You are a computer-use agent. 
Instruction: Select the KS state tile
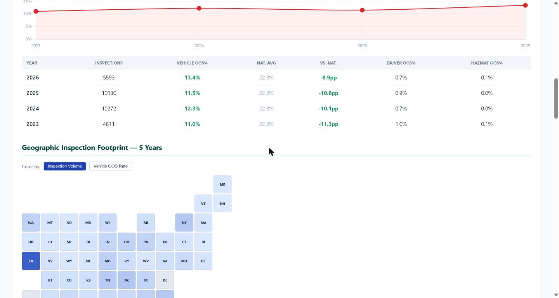(x=88, y=280)
